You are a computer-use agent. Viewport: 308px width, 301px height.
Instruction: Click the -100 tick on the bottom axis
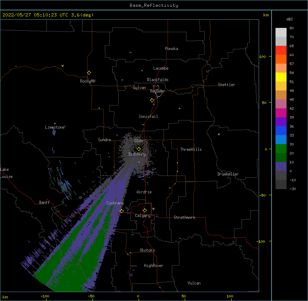click(45, 296)
